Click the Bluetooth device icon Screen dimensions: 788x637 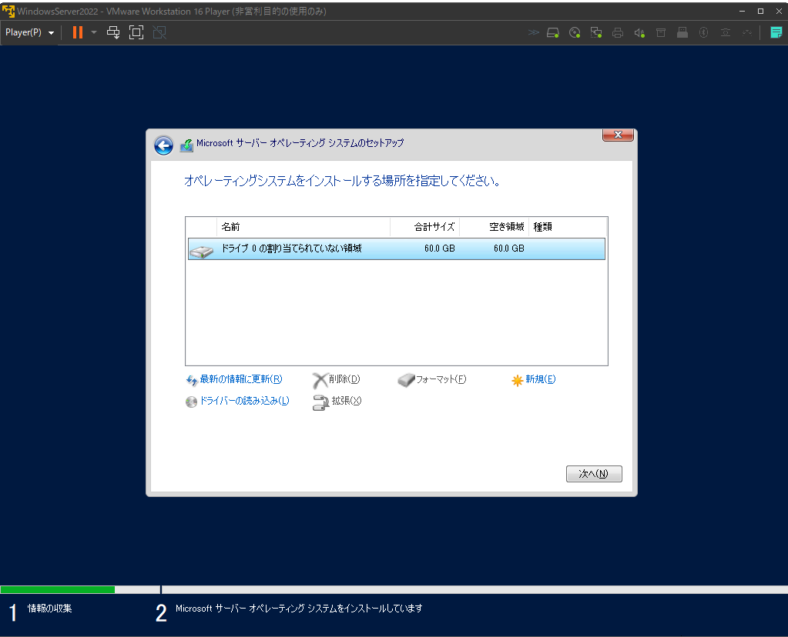703,32
